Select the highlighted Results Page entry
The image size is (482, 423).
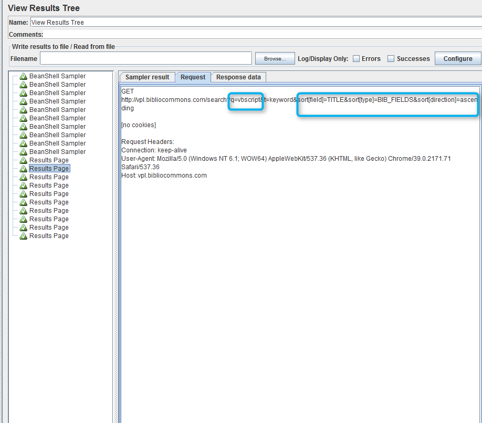[x=49, y=169]
